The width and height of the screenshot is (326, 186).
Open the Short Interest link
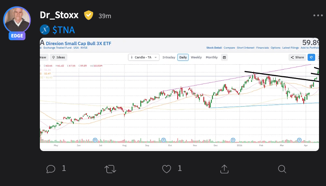pyautogui.click(x=246, y=48)
